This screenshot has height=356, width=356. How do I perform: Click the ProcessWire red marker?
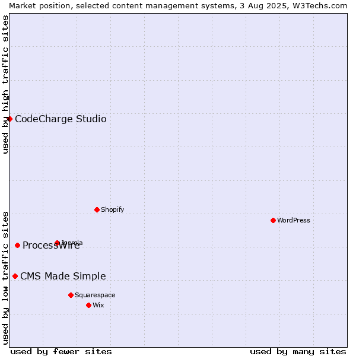tap(17, 246)
